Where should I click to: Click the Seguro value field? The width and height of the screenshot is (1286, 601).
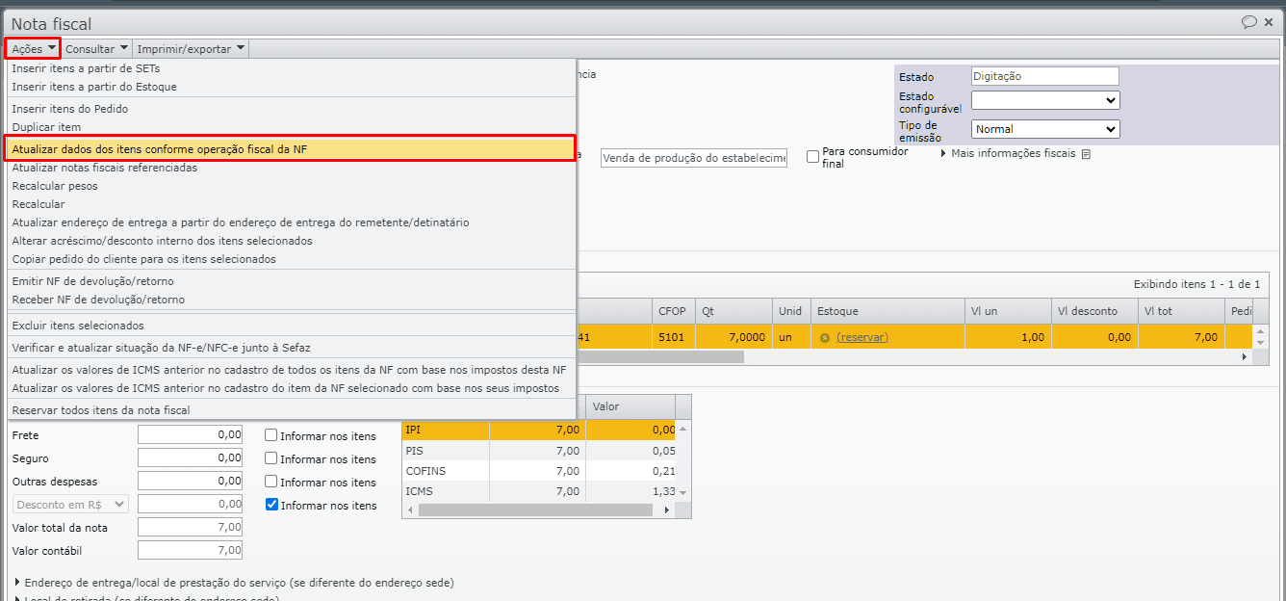pos(191,457)
